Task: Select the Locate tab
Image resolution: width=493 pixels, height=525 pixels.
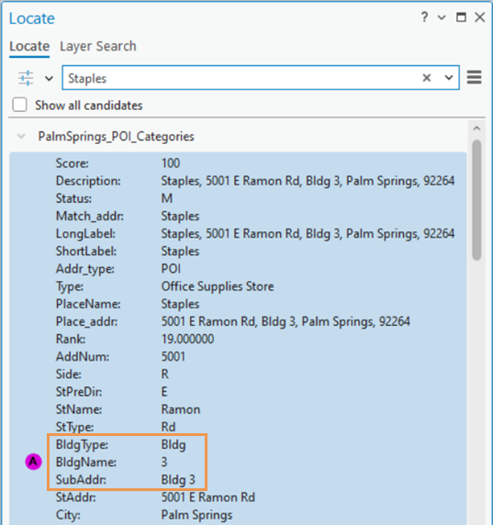Action: (29, 47)
